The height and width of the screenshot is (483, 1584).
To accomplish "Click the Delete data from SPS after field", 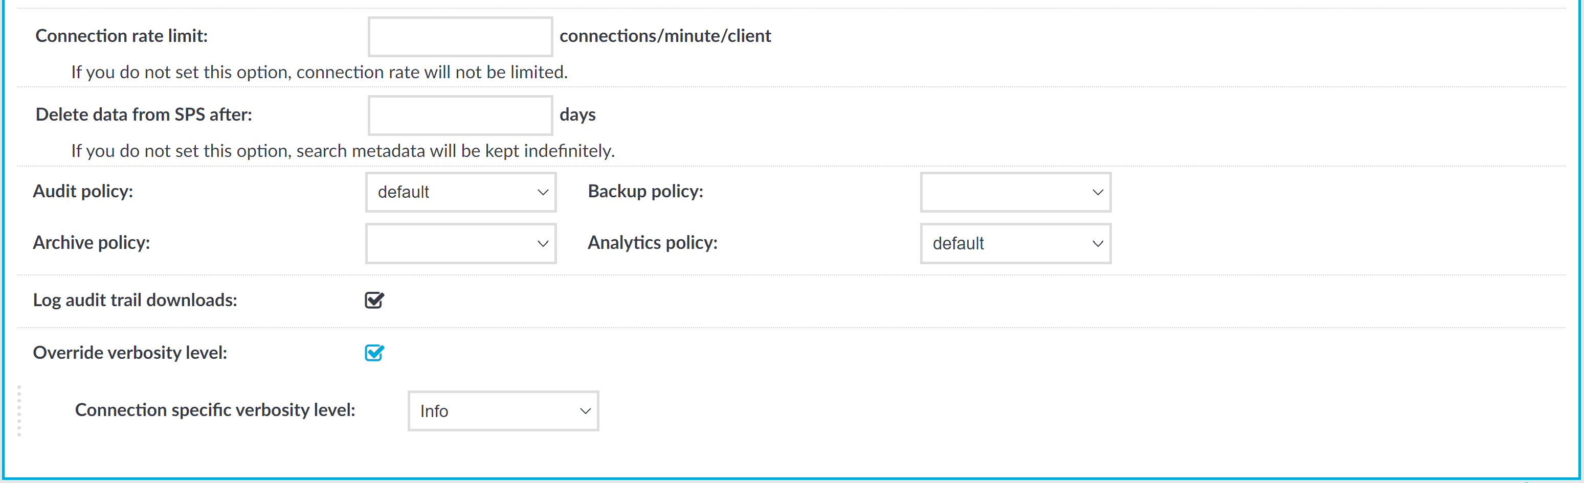I will (x=460, y=115).
